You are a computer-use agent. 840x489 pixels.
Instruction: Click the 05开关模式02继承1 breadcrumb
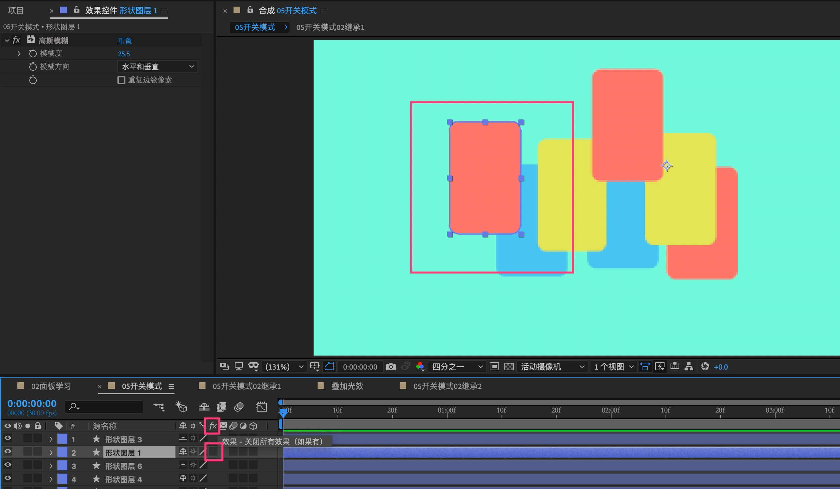[330, 27]
